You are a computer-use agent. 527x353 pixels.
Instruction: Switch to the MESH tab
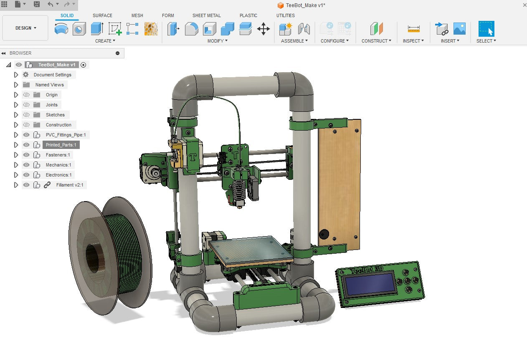[x=137, y=15]
